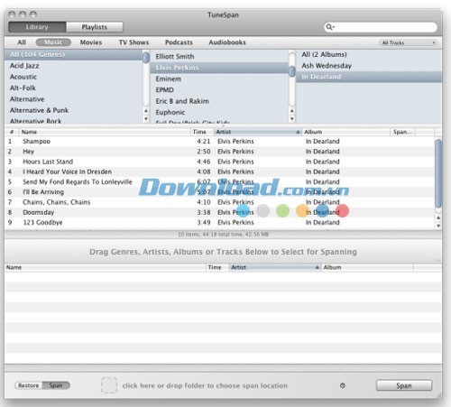The image size is (451, 407).
Task: Show All media category tab
Action: pos(22,42)
